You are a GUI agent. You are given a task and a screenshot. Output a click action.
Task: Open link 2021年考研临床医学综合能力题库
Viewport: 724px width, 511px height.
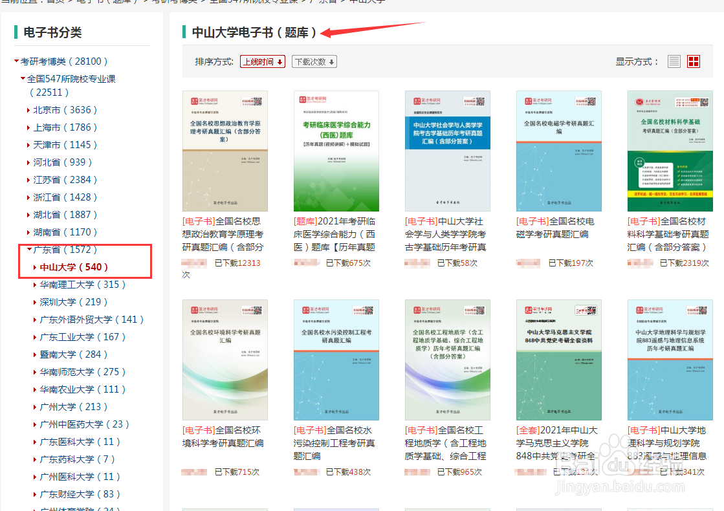[335, 235]
